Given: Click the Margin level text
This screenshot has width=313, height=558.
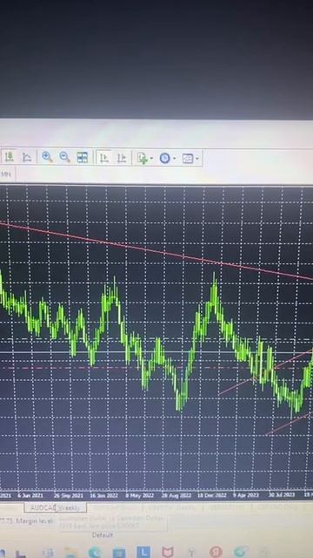Looking at the screenshot, I should [x=35, y=521].
